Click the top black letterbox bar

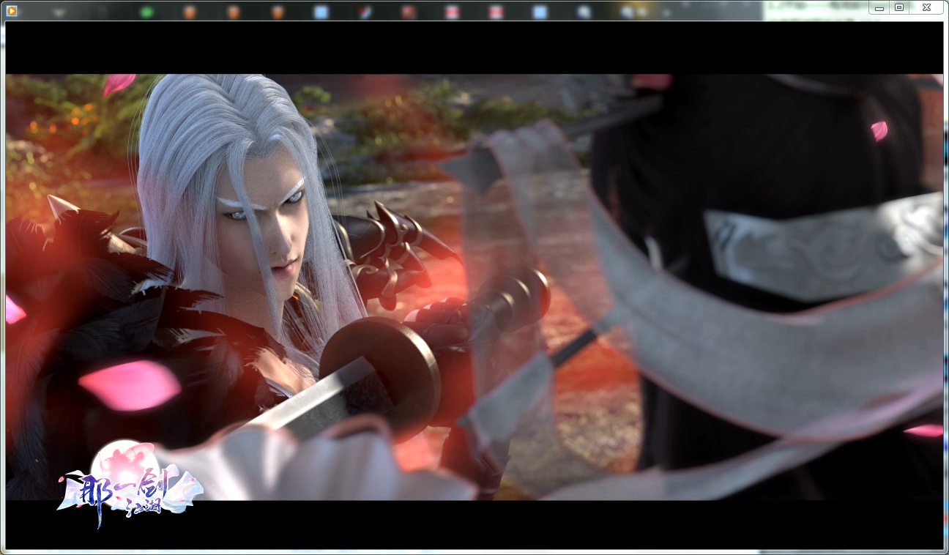(x=474, y=48)
